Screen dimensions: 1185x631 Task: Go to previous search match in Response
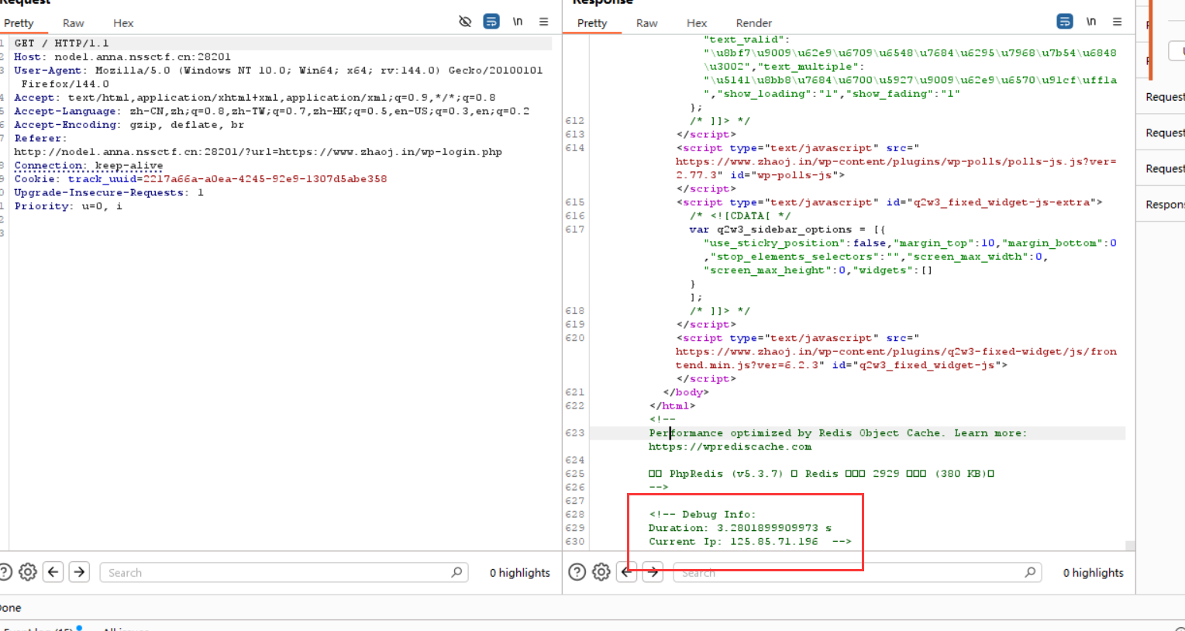tap(627, 572)
